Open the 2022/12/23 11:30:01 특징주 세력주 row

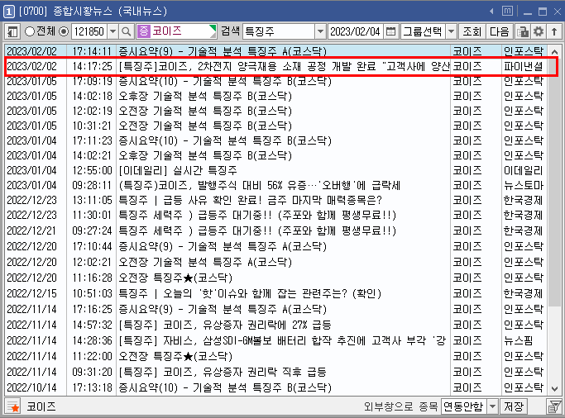(275, 215)
